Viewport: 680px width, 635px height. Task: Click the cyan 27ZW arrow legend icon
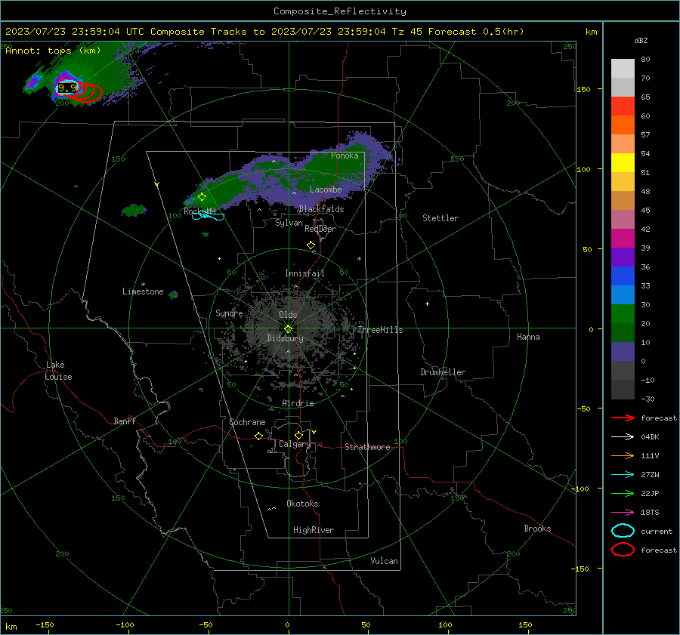[623, 475]
